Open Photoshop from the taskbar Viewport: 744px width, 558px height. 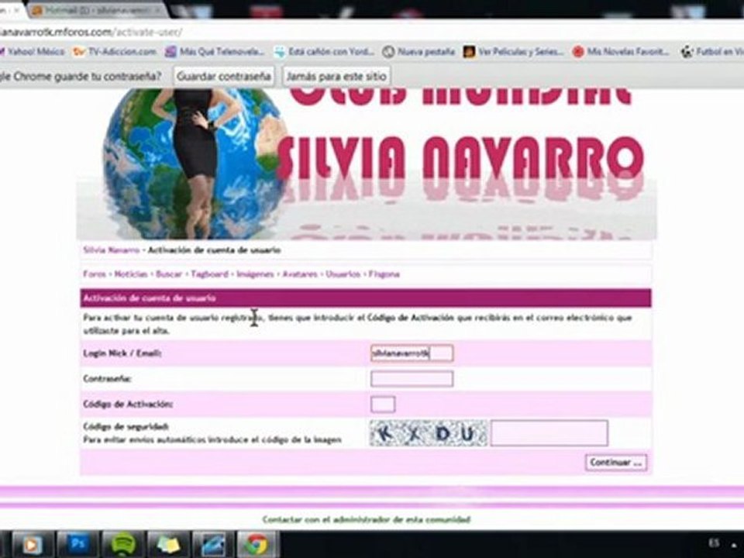coord(77,544)
